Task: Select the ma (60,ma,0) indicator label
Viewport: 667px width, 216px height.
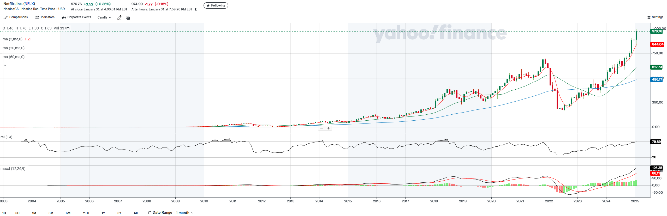Action: [14, 57]
